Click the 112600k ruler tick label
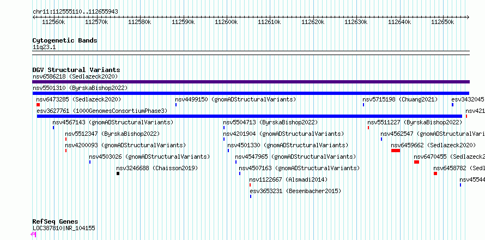485x240 pixels. [x=226, y=22]
